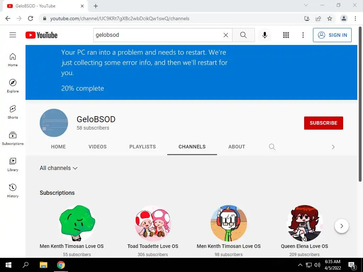Screen dimensions: 363x272
Task: Open the 98-subscriber Men Kenth Timosan channel
Action: (229, 246)
